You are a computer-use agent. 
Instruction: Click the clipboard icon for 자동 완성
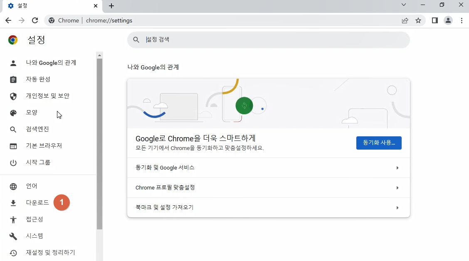tap(13, 79)
